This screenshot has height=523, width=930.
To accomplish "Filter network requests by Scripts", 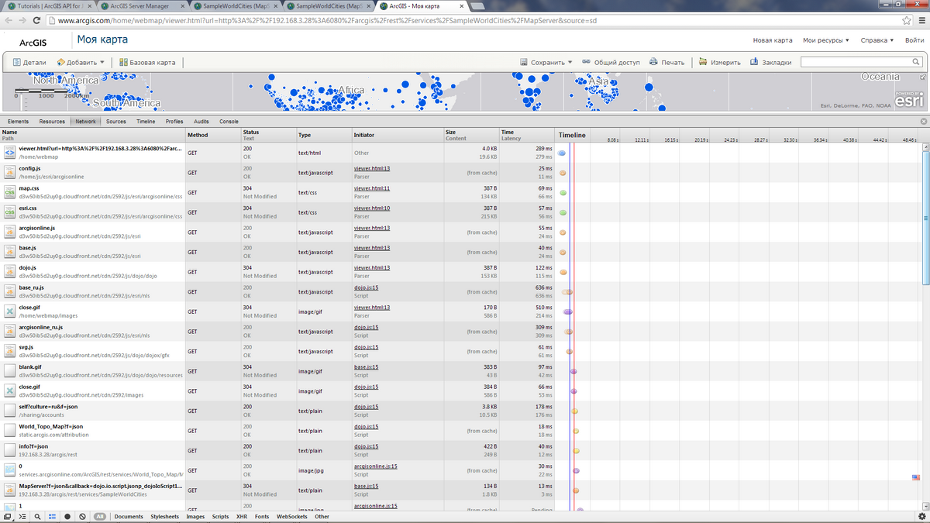I will 220,516.
